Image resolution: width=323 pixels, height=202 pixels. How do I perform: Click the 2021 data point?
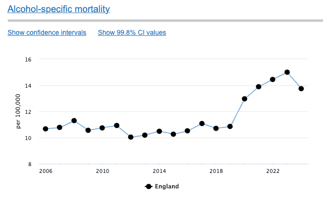(259, 87)
